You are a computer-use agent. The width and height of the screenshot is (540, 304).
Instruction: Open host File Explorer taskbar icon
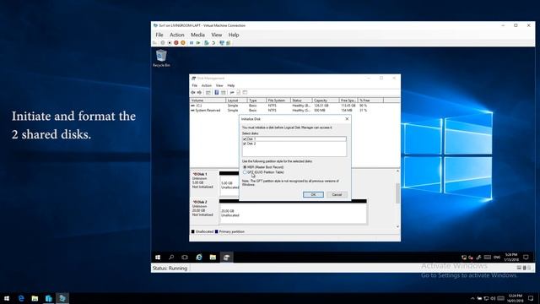(x=35, y=298)
